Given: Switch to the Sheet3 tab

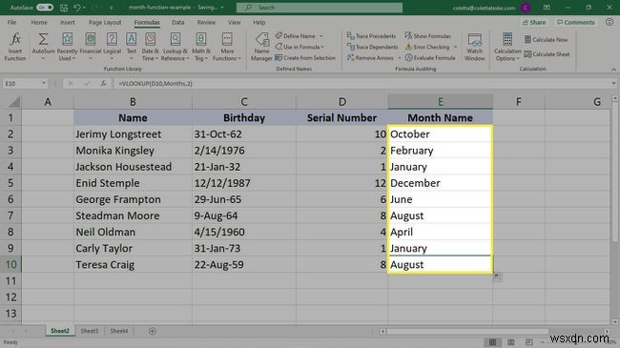Looking at the screenshot, I should [x=90, y=331].
